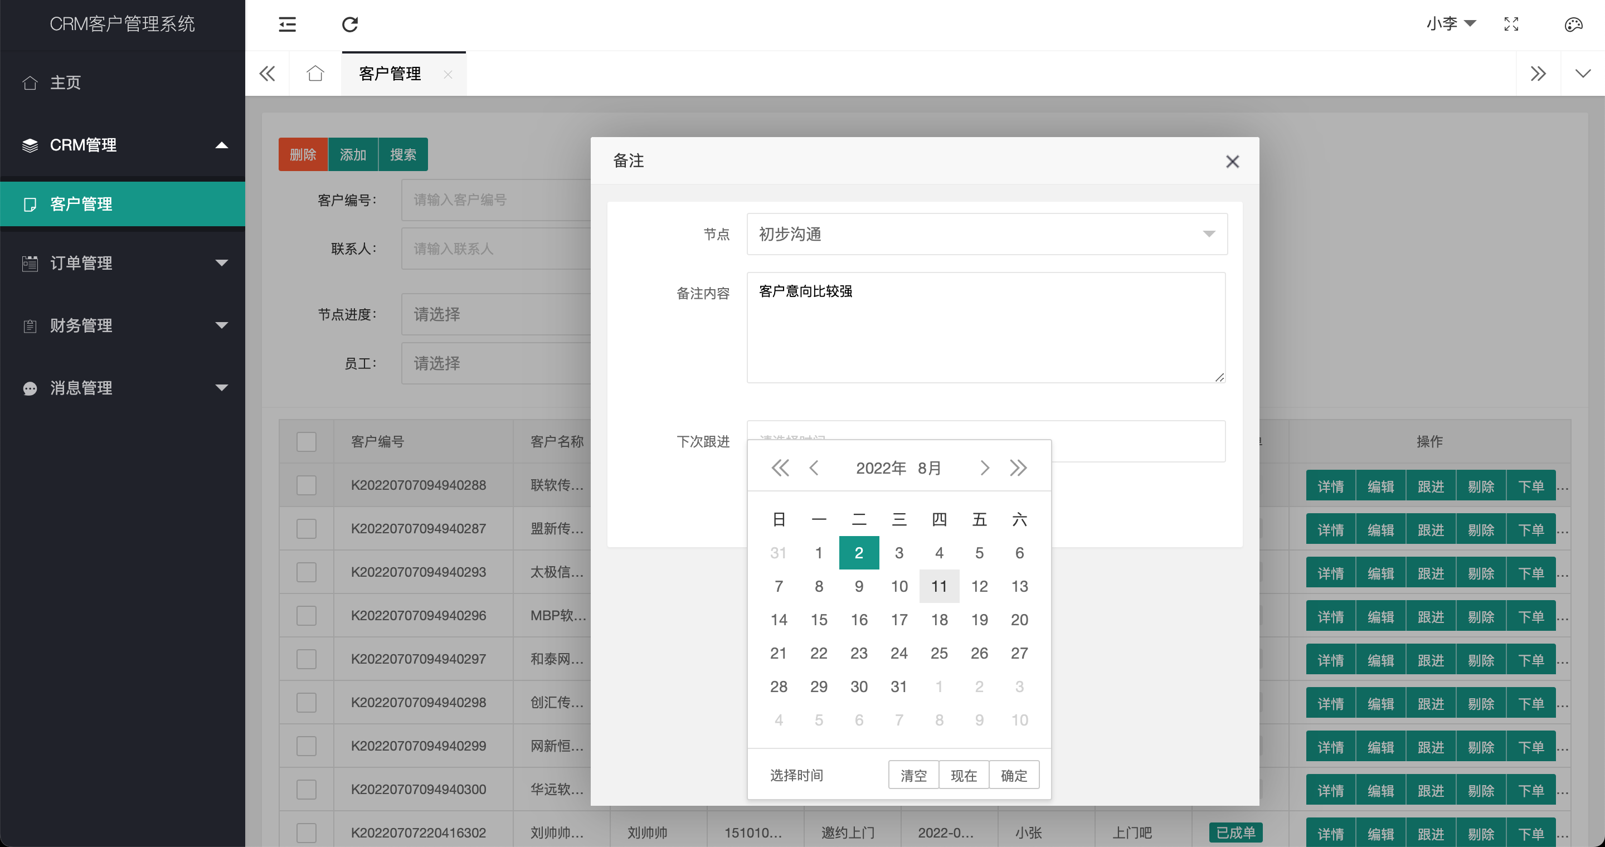Select August 25 in the calendar
Image resolution: width=1605 pixels, height=847 pixels.
[x=939, y=653]
